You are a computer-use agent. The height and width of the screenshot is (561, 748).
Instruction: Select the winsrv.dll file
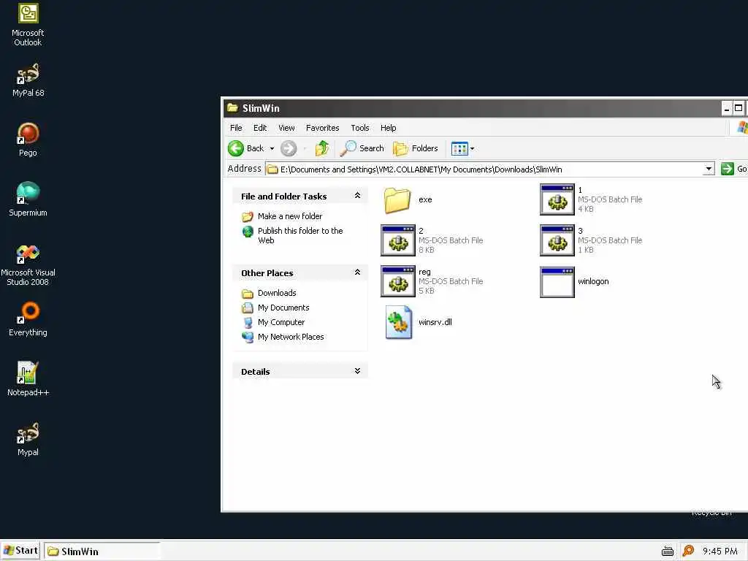point(419,322)
